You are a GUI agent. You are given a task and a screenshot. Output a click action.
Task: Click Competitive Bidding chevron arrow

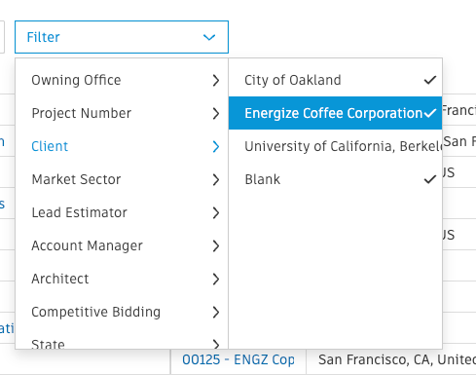pos(216,312)
